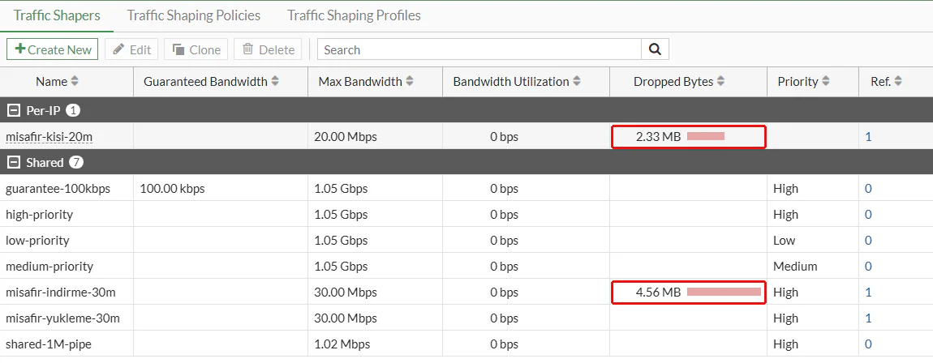Click the Edit button
The image size is (933, 363).
pos(131,50)
